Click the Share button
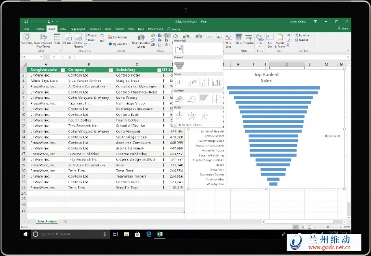Screen dimensions: 371x256 [343, 29]
